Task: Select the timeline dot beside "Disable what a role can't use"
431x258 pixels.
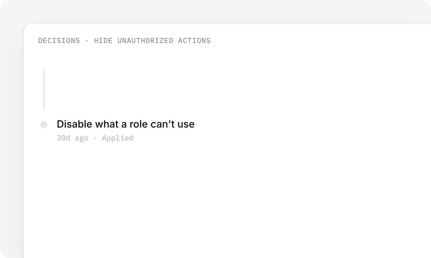Action: [44, 125]
